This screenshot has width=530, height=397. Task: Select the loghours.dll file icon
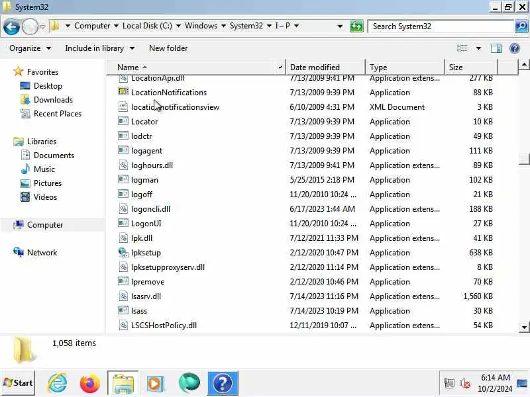point(123,165)
